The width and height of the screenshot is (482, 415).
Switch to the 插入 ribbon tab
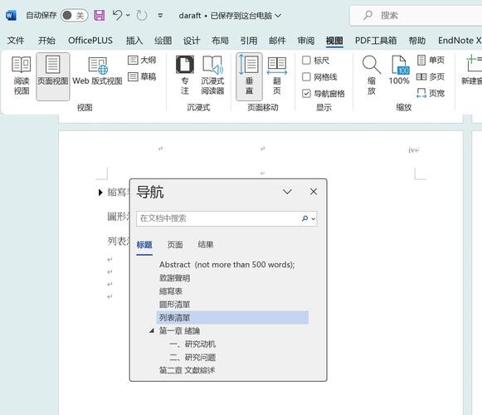coord(134,41)
